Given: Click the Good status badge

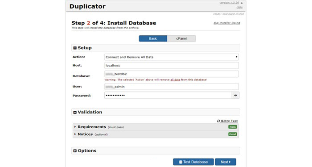Looking at the screenshot, I should pyautogui.click(x=232, y=134).
